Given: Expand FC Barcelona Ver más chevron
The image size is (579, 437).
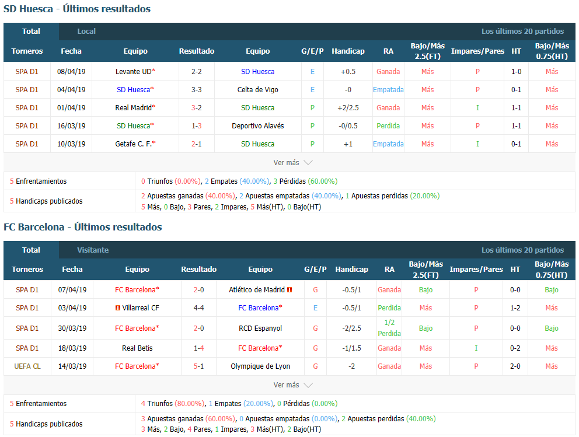Looking at the screenshot, I should 308,385.
